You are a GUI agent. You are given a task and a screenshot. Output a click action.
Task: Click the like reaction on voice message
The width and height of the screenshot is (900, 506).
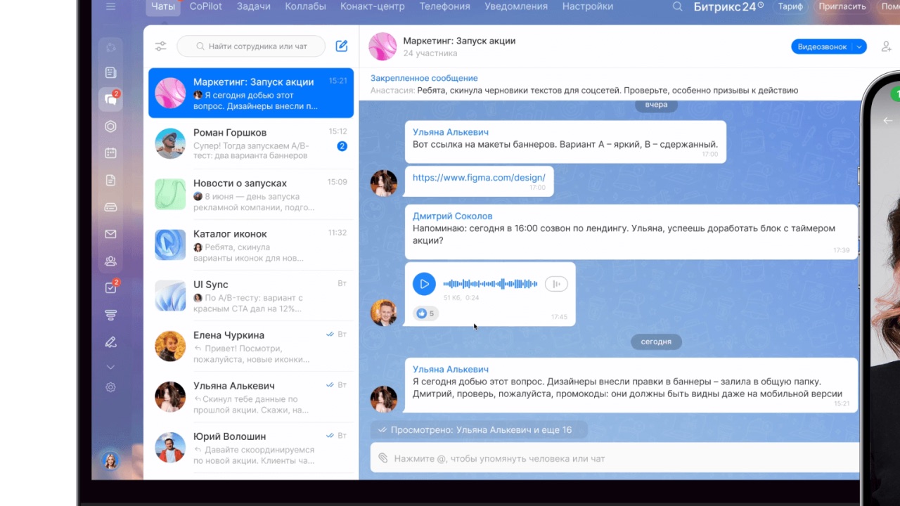(425, 313)
